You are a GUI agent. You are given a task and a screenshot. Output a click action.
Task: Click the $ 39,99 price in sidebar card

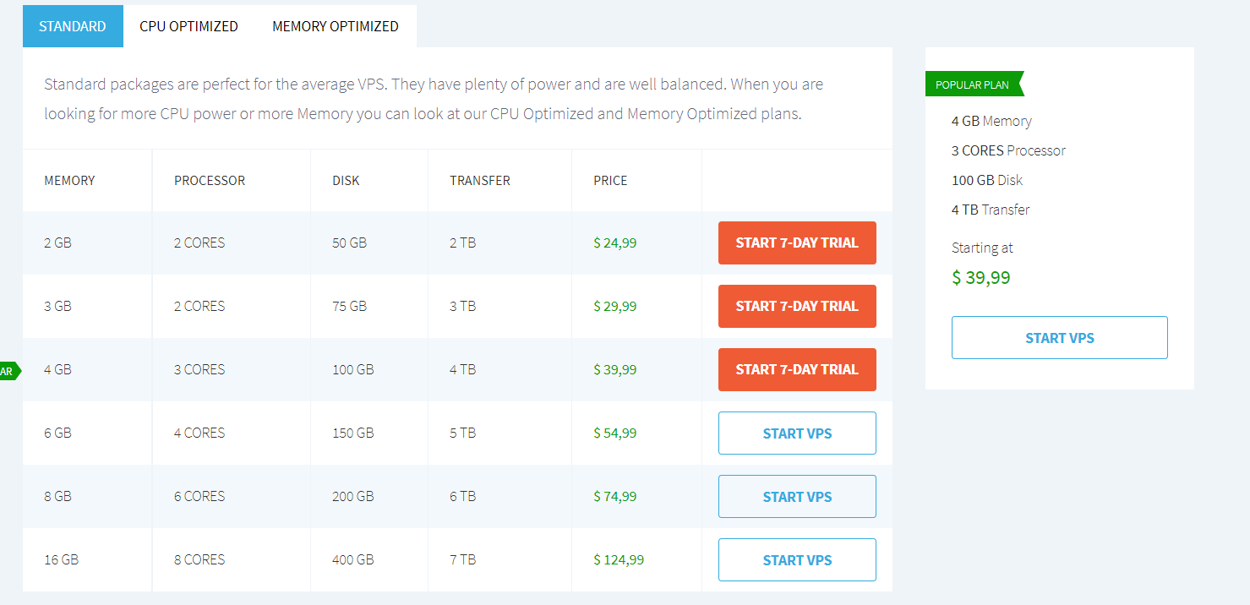click(x=980, y=278)
